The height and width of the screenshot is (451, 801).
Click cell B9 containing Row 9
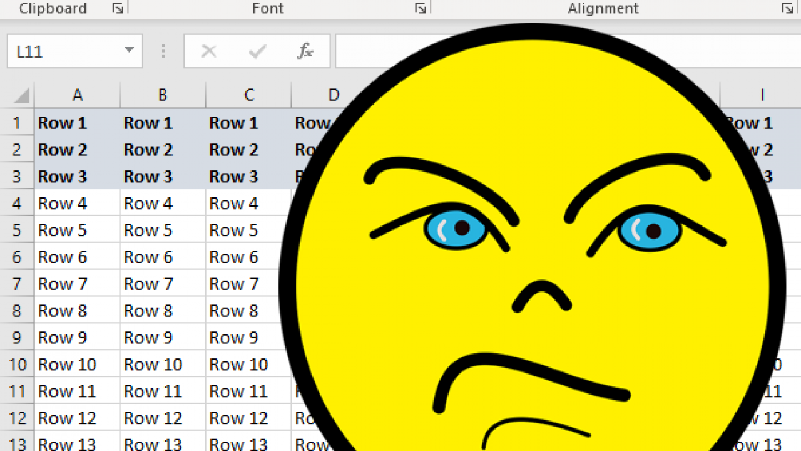pyautogui.click(x=163, y=338)
